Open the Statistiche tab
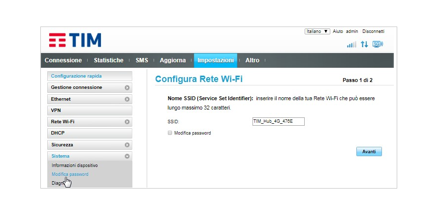 point(108,60)
